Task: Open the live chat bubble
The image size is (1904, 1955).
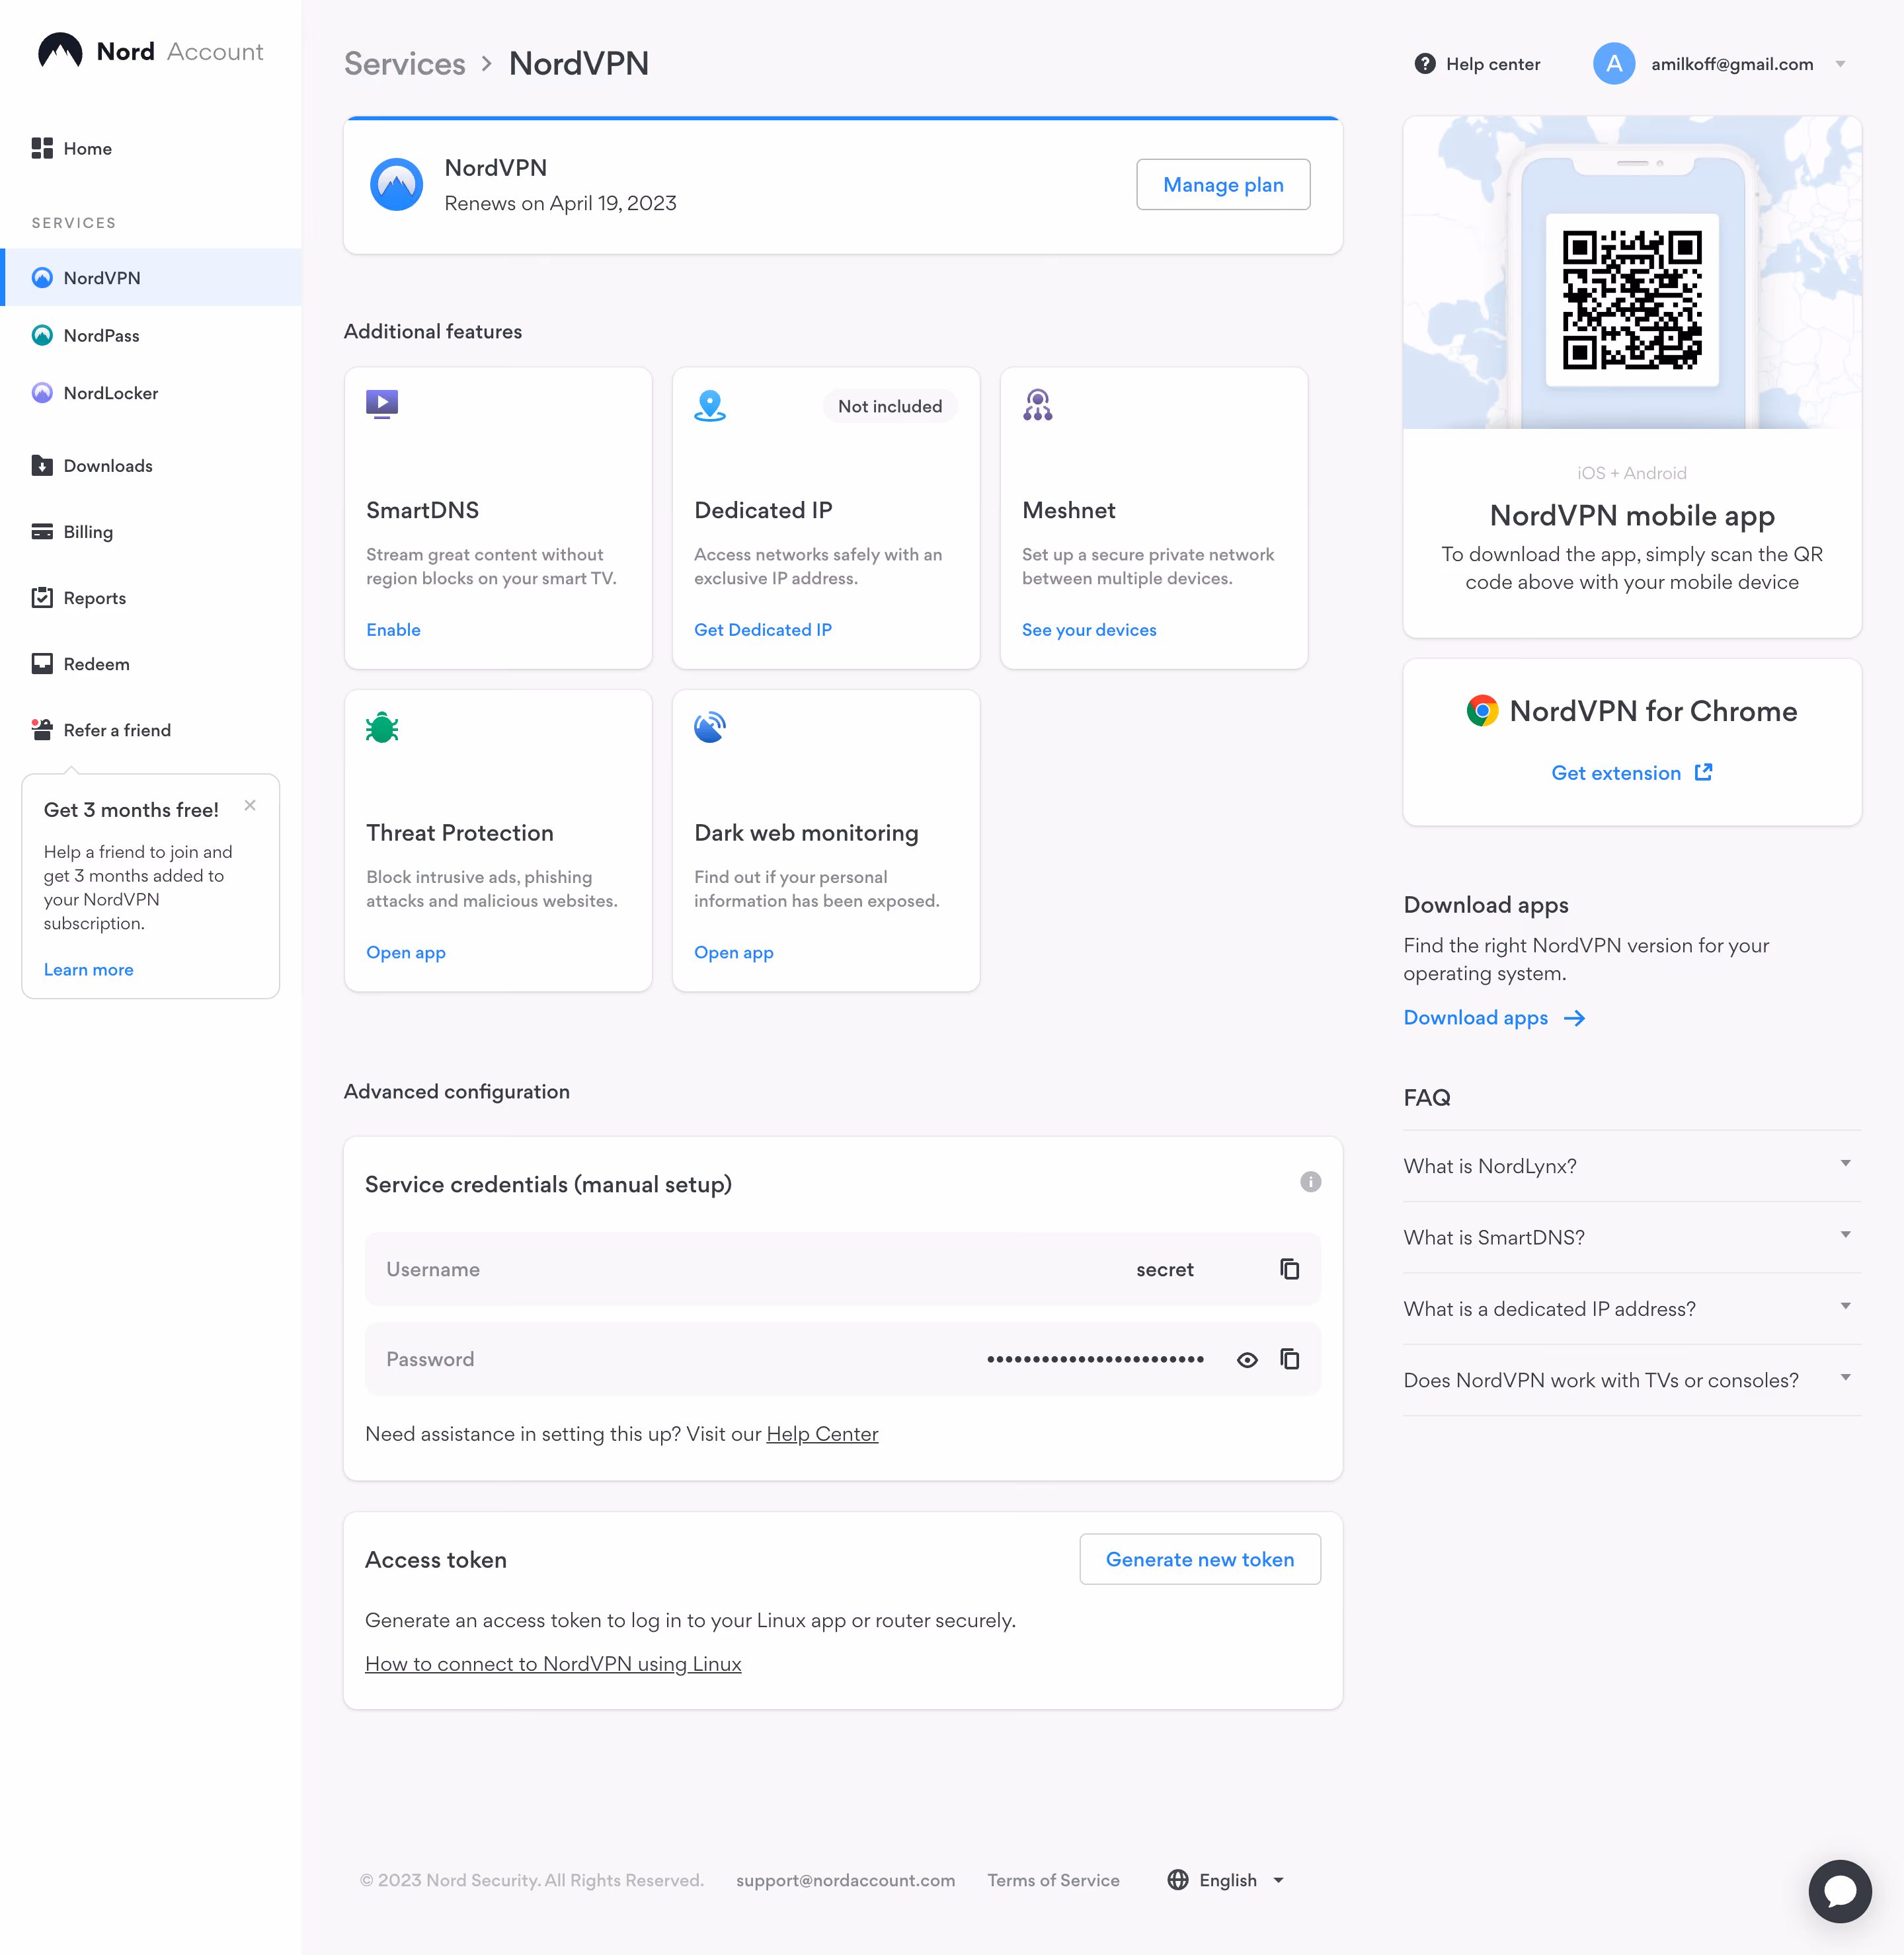Action: [1839, 1890]
